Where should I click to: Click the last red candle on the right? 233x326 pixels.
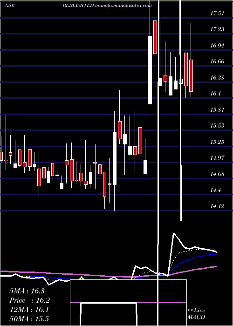(191, 75)
